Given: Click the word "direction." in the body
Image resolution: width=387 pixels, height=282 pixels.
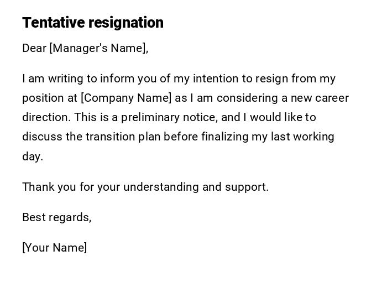Looking at the screenshot, I should [x=46, y=117].
